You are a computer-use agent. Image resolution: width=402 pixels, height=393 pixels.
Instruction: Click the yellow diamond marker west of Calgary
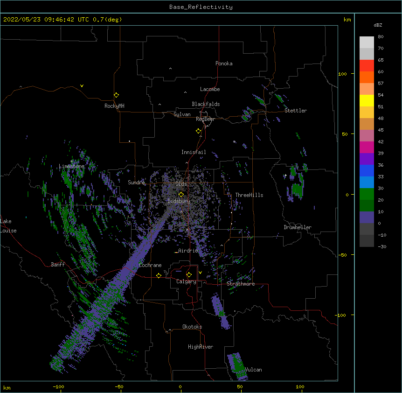click(x=159, y=275)
